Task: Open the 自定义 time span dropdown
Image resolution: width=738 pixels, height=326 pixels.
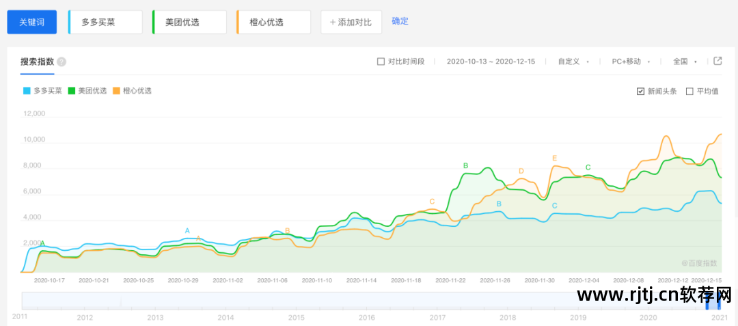Action: tap(573, 62)
